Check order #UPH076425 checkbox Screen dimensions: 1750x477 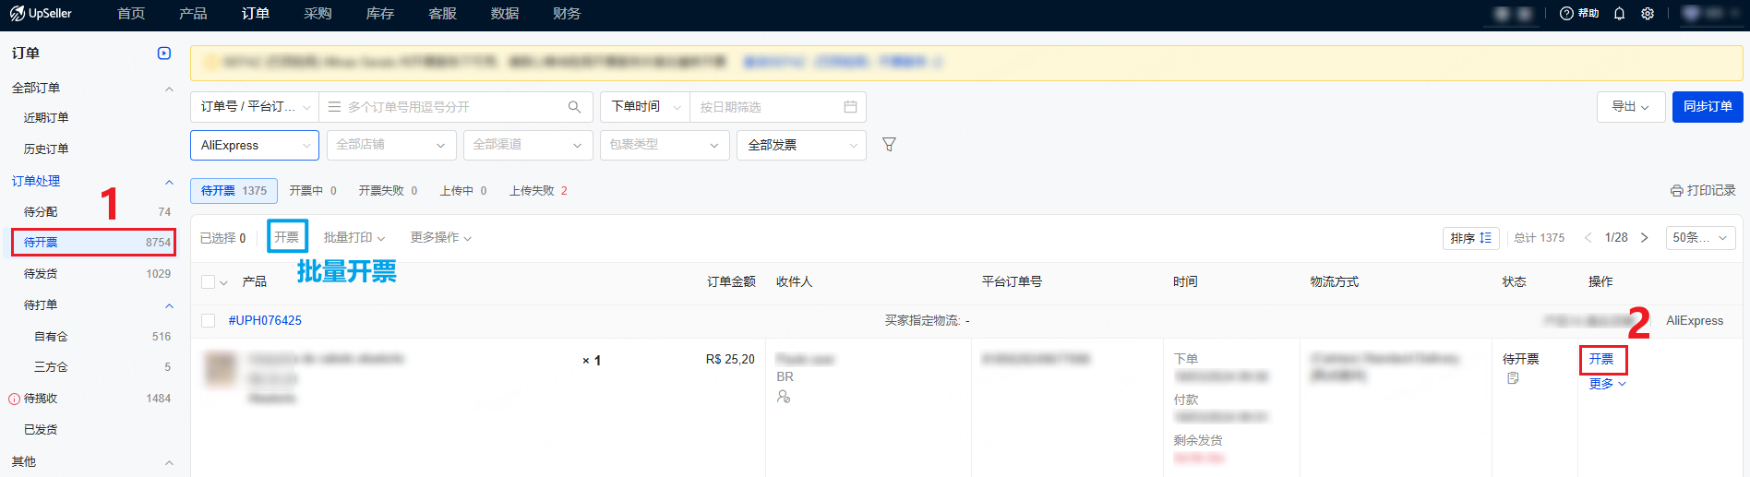tap(209, 320)
